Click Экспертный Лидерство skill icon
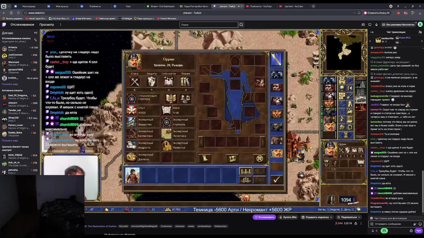424x238 pixels. coord(132,122)
